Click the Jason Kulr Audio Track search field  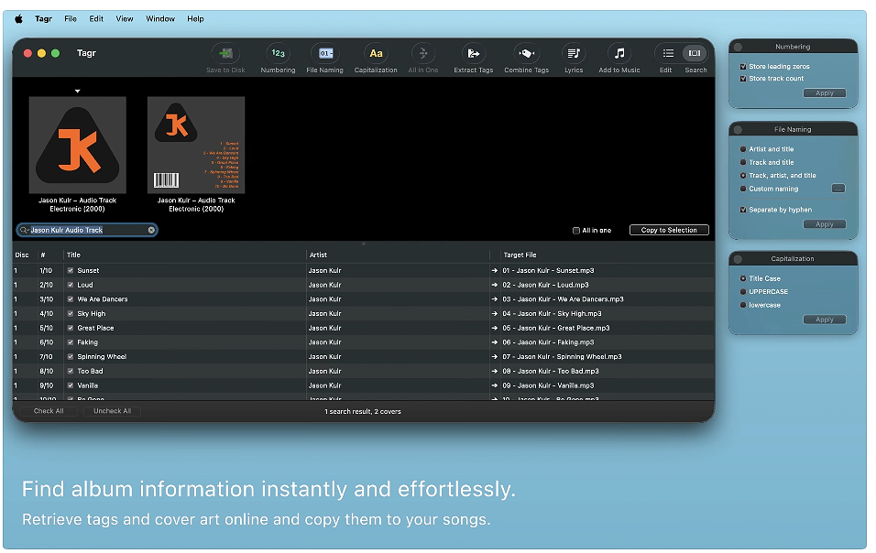(x=87, y=230)
